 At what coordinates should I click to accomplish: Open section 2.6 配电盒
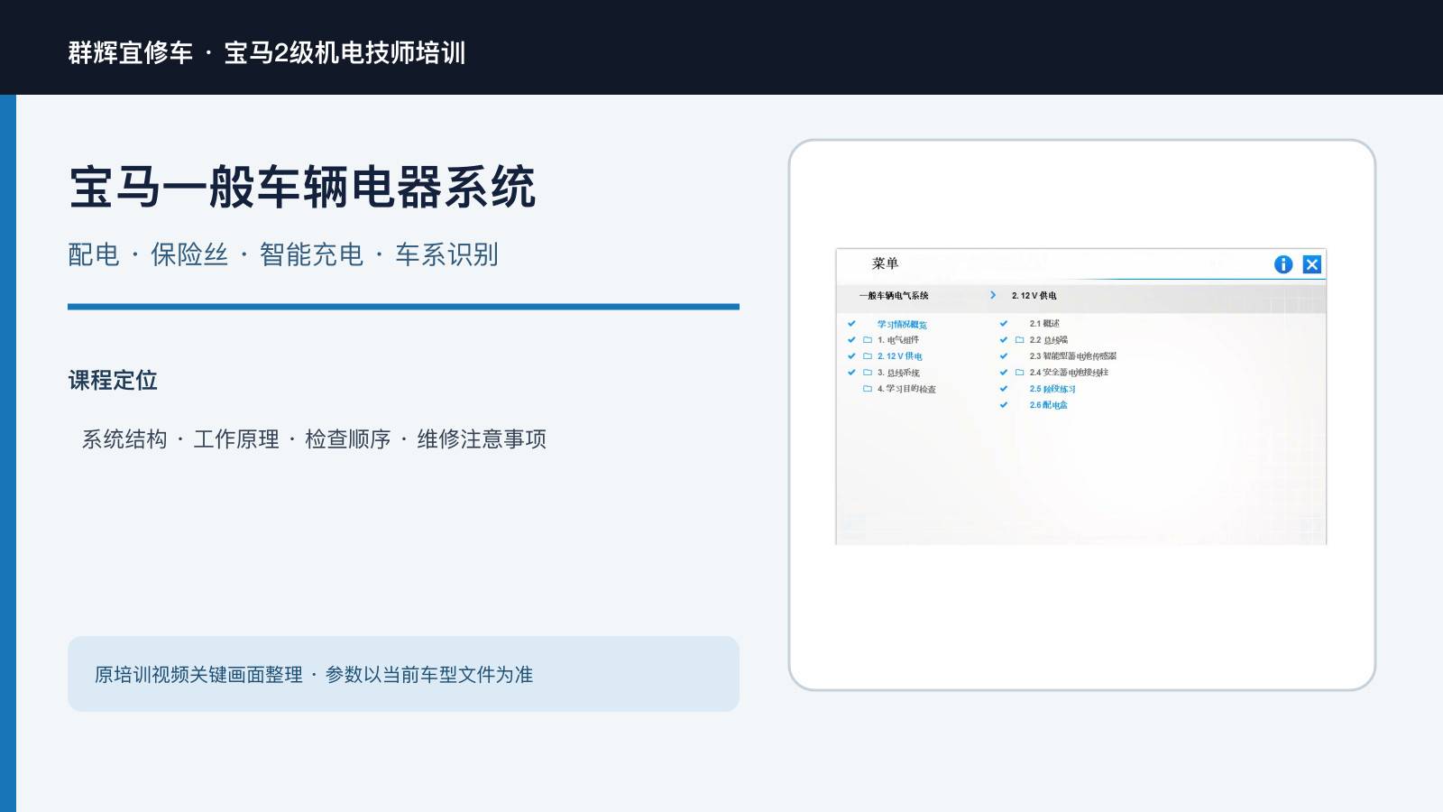click(1048, 405)
